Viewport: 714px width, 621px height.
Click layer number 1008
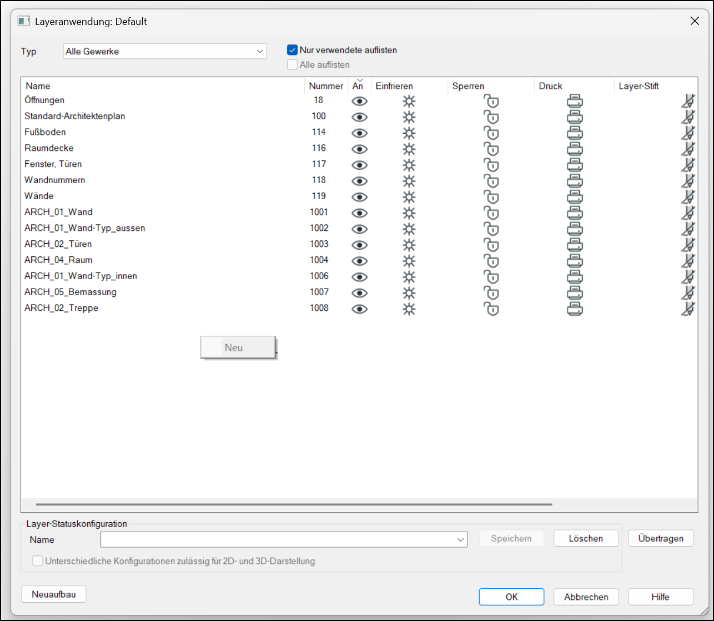pos(319,307)
